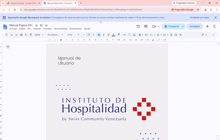The image size is (220, 140).
Task: Open the Extensiones menu
Action: tap(76, 29)
